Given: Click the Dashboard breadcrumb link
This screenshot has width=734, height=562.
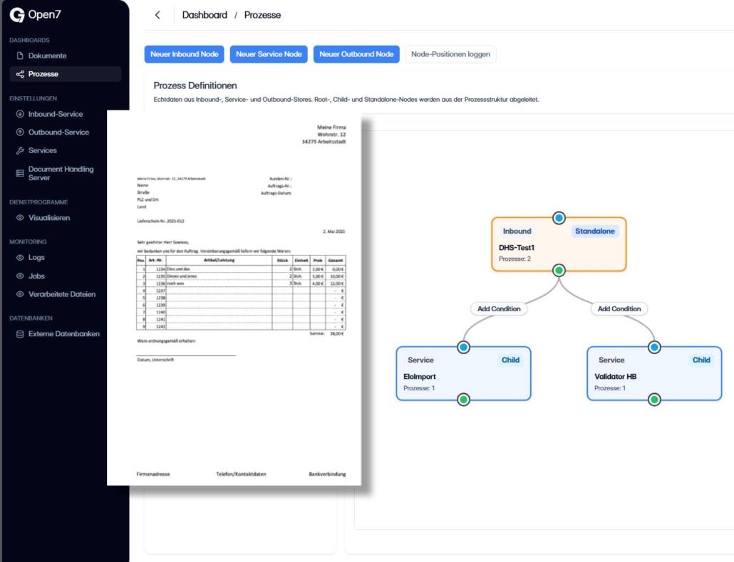Looking at the screenshot, I should pyautogui.click(x=205, y=15).
